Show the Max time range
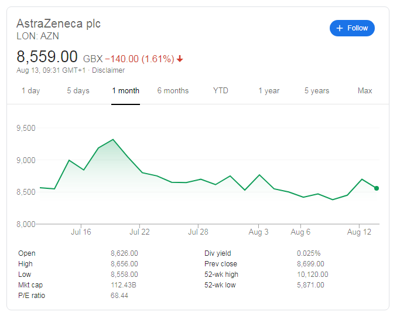400x315 pixels. click(365, 91)
